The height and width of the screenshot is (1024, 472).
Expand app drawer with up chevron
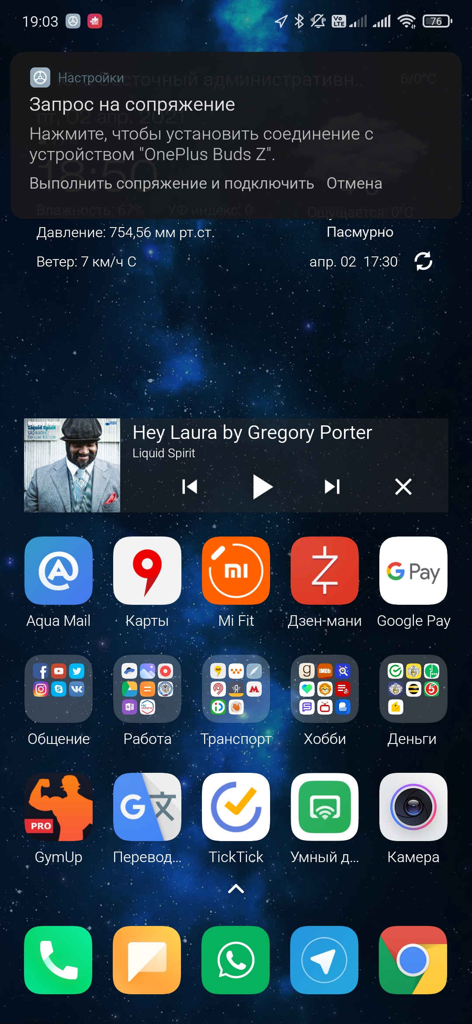236,889
